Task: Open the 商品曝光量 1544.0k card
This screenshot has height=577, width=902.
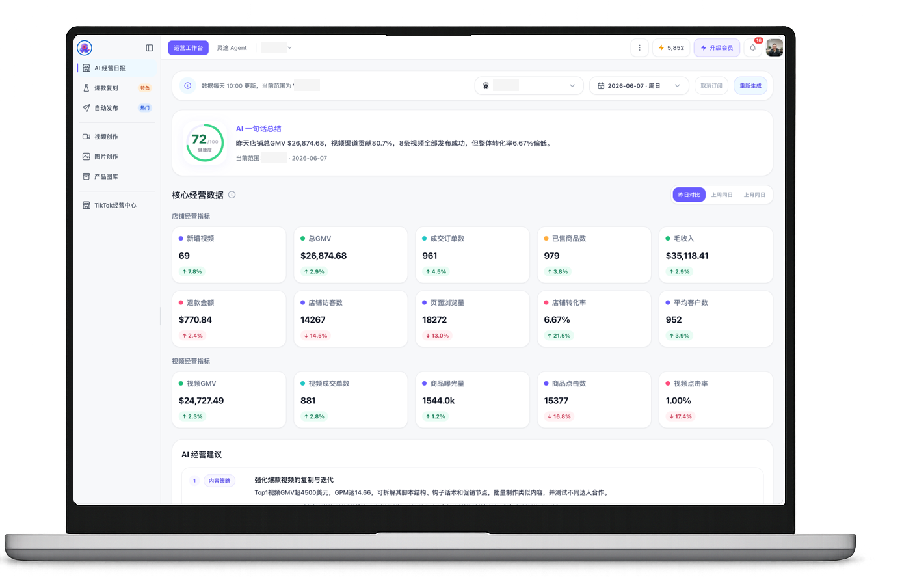Action: (x=472, y=400)
